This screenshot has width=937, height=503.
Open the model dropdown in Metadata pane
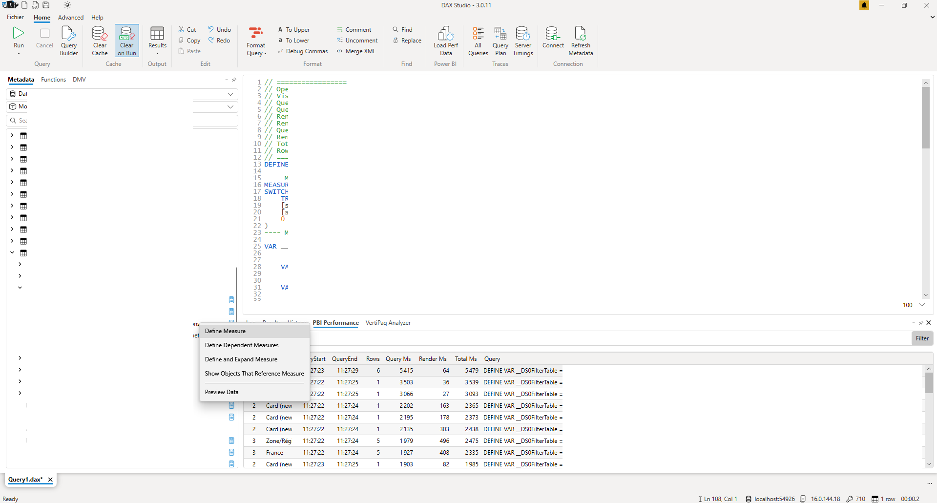[x=230, y=106]
